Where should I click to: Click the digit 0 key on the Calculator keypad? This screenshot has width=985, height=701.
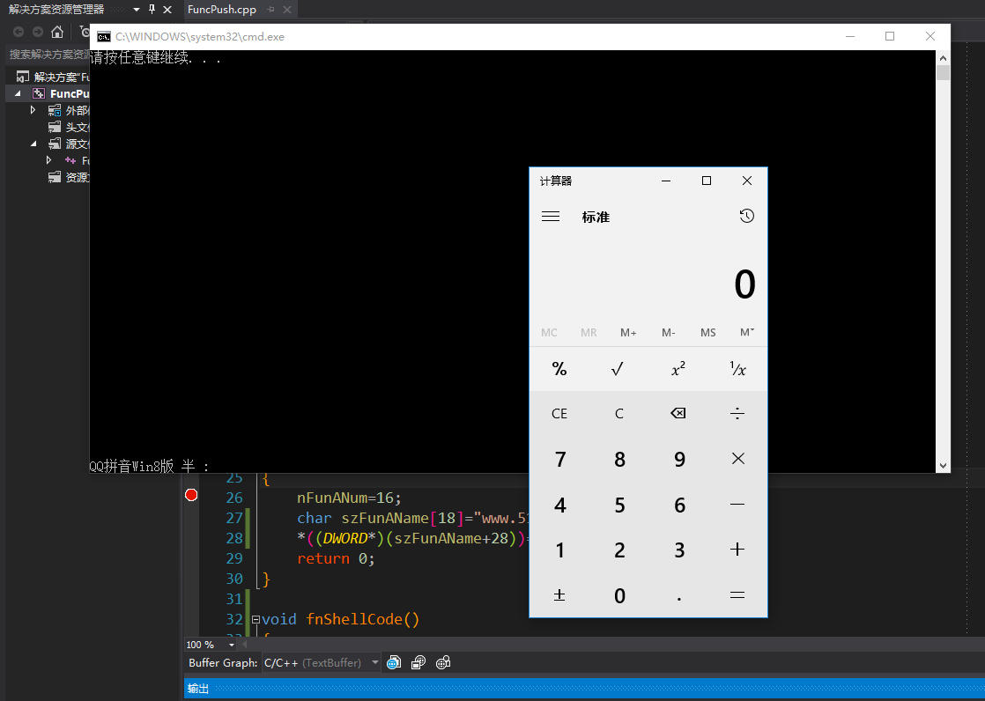[618, 594]
